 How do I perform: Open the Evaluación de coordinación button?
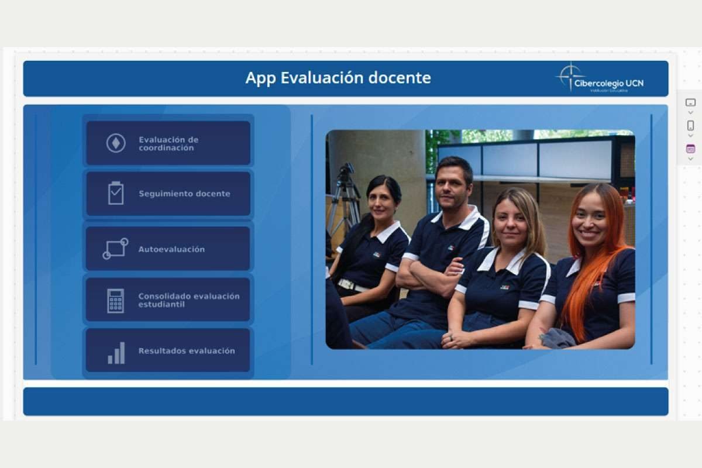[168, 143]
